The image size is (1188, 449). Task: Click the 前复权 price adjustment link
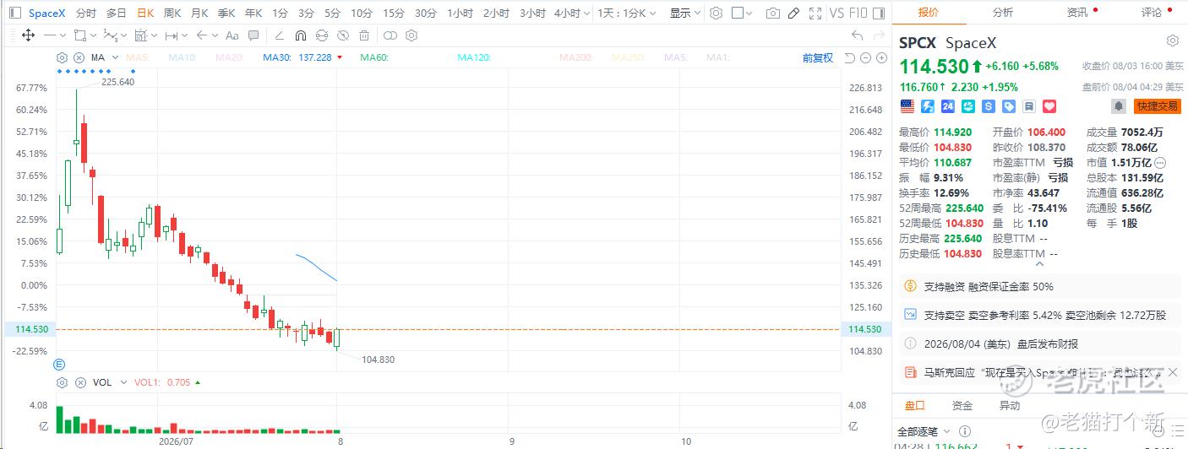pos(818,57)
